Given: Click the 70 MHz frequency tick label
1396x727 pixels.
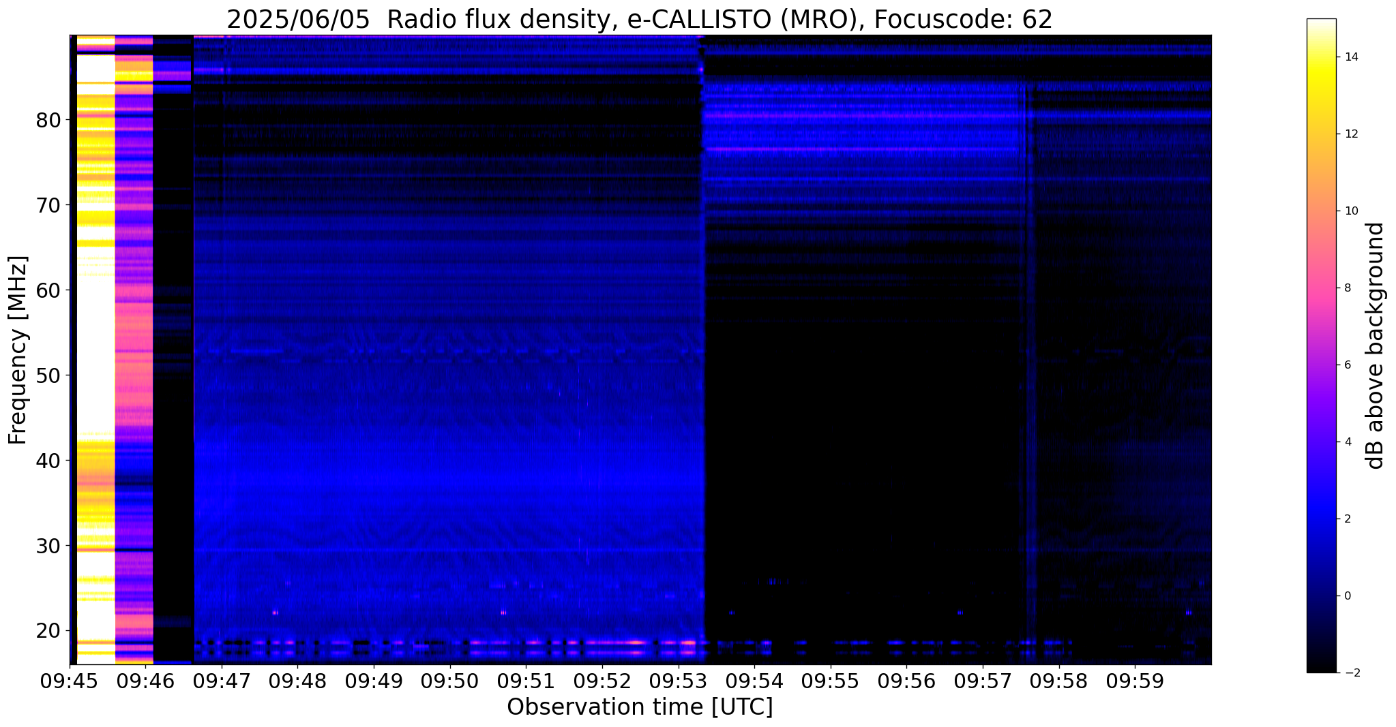Looking at the screenshot, I should tap(48, 205).
